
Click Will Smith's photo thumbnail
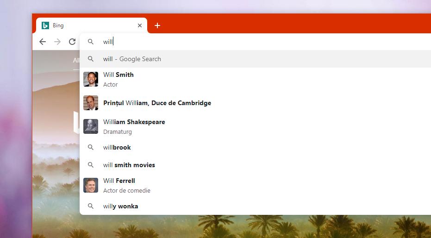coord(91,80)
